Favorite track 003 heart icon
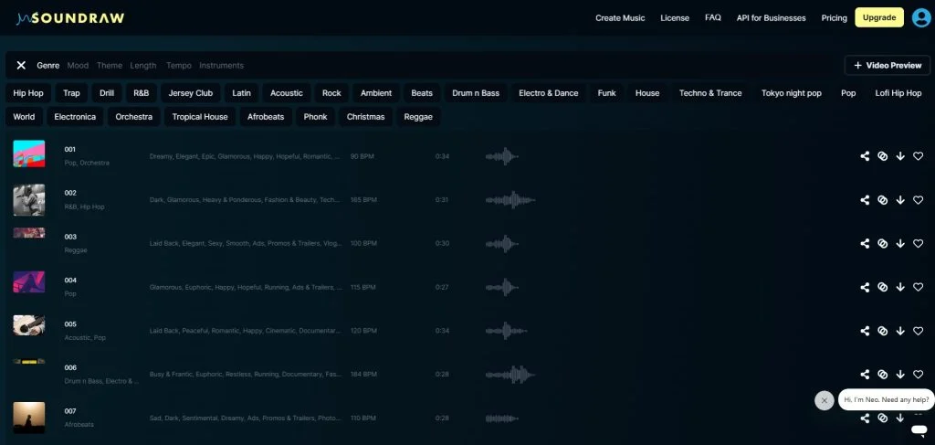This screenshot has width=935, height=445. (919, 243)
